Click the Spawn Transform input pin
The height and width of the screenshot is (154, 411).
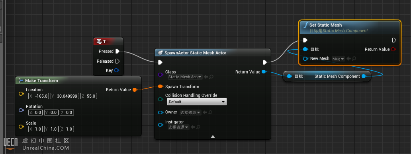click(x=160, y=87)
